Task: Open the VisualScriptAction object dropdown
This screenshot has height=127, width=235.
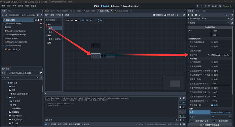Action: [208, 19]
